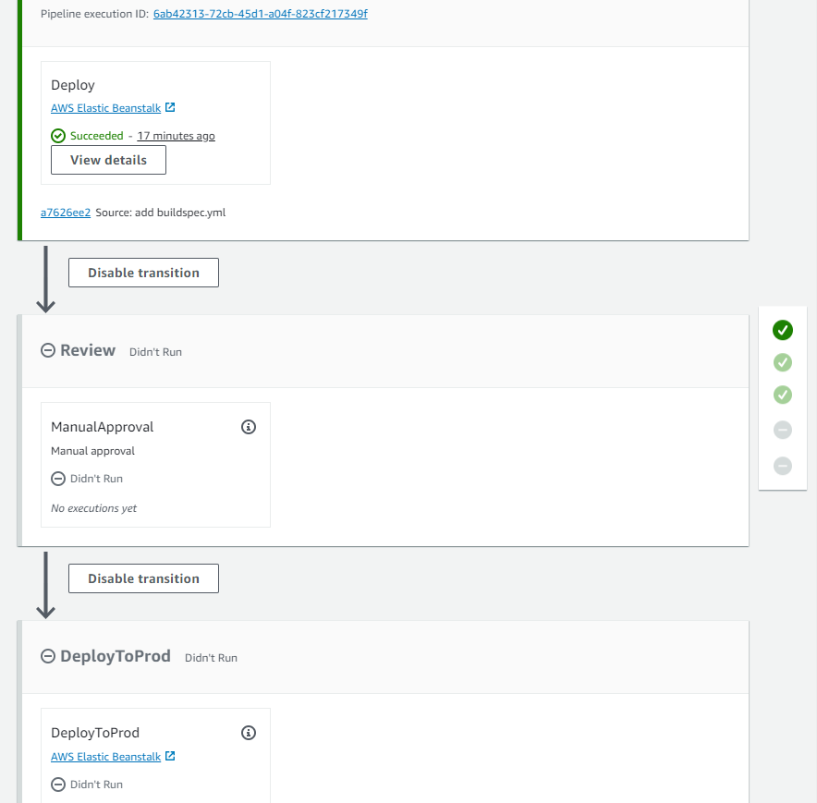Click the second stage navigator check indicator
Viewport: 817px width, 803px height.
click(x=783, y=362)
